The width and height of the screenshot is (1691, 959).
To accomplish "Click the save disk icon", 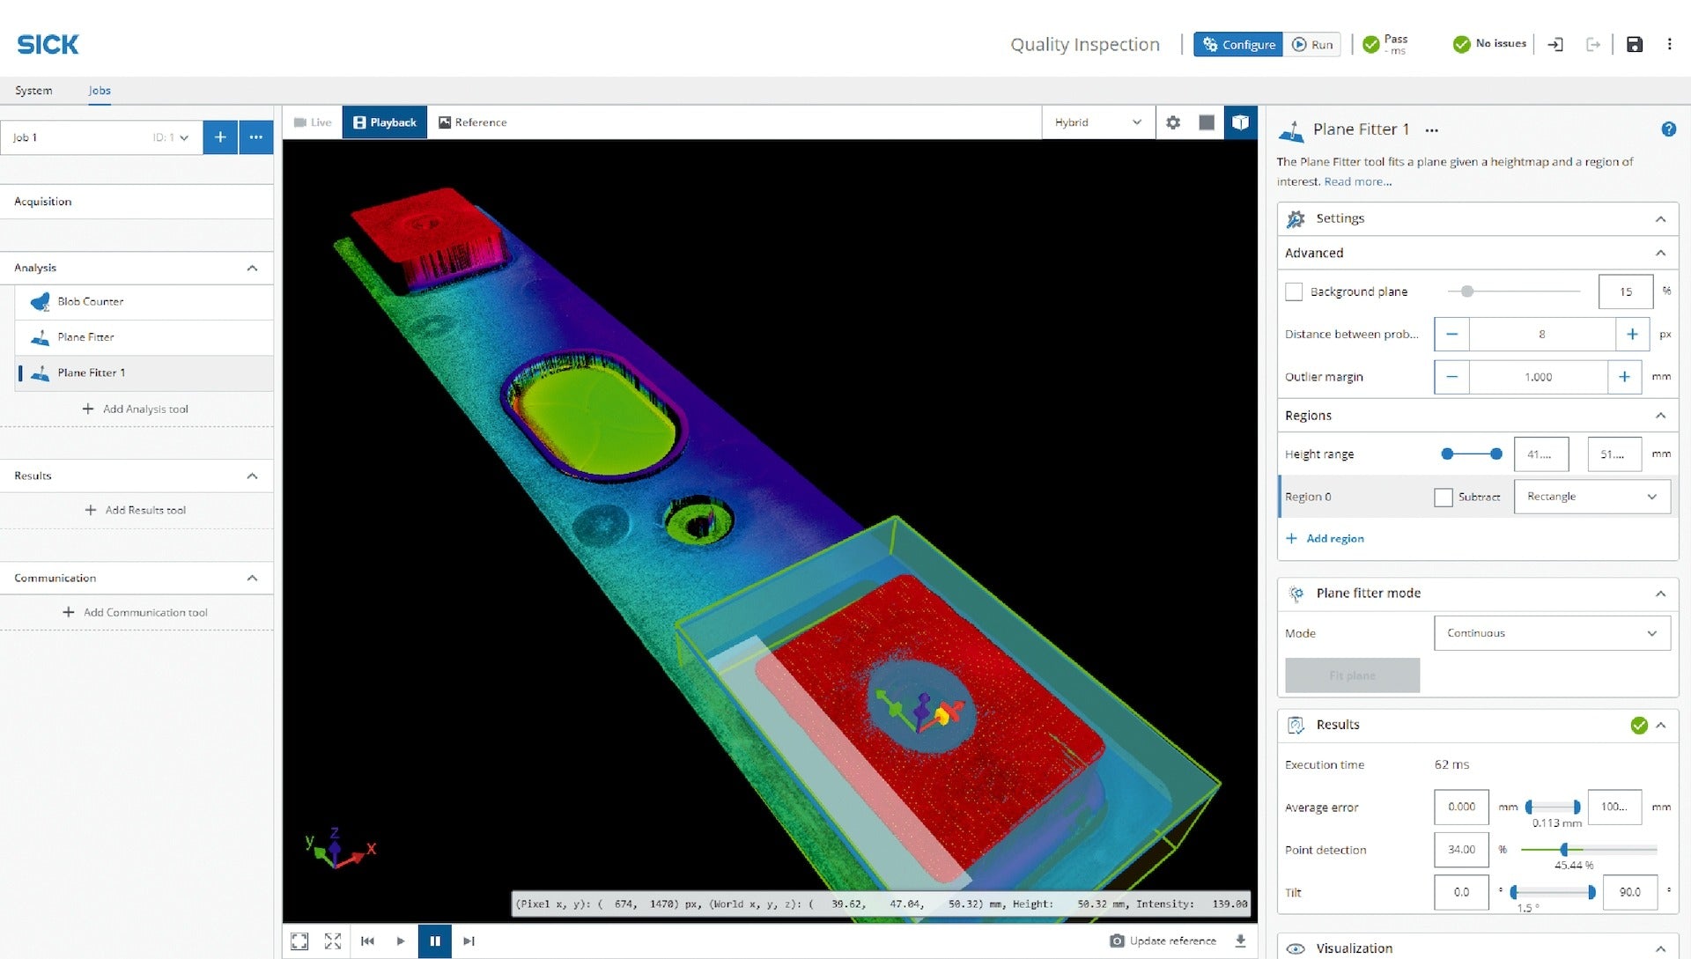I will [1635, 44].
